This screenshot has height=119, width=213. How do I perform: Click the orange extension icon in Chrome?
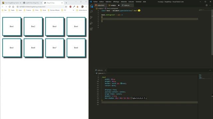click(78, 7)
